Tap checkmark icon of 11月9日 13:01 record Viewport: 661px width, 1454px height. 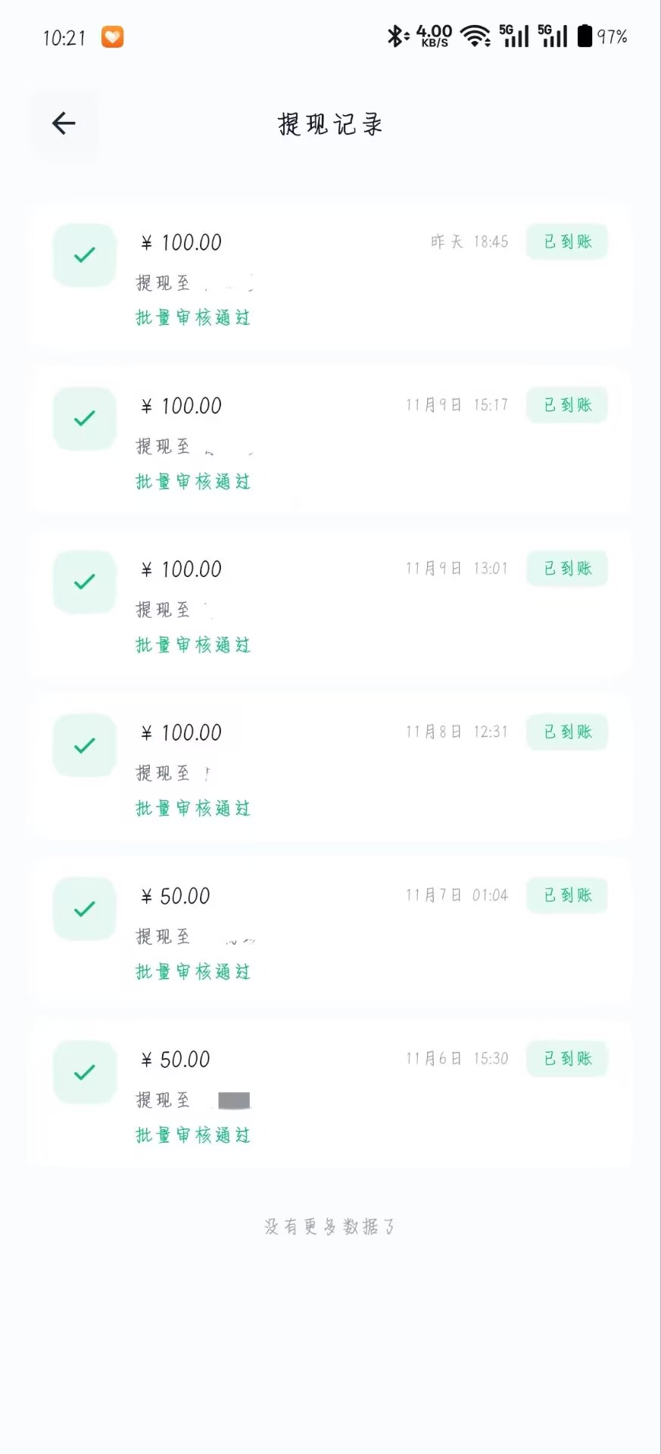[85, 582]
